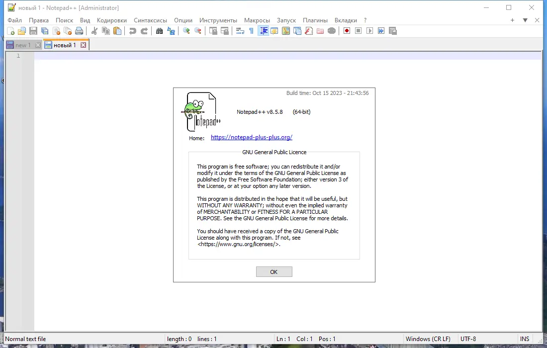This screenshot has width=547, height=348.
Task: Click the synchronize horizontal scrolling icon
Action: (x=225, y=31)
